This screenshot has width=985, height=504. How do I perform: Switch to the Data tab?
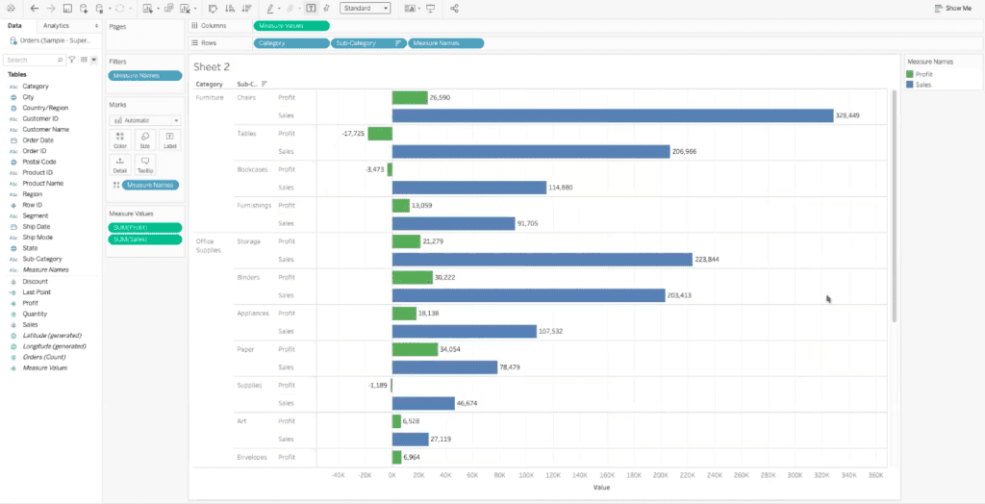[14, 26]
